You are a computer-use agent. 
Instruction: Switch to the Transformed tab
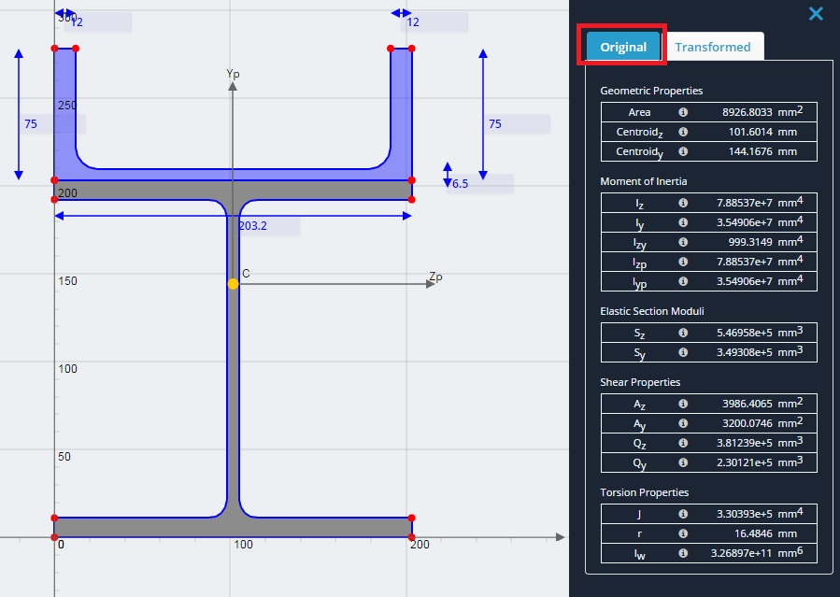[713, 47]
